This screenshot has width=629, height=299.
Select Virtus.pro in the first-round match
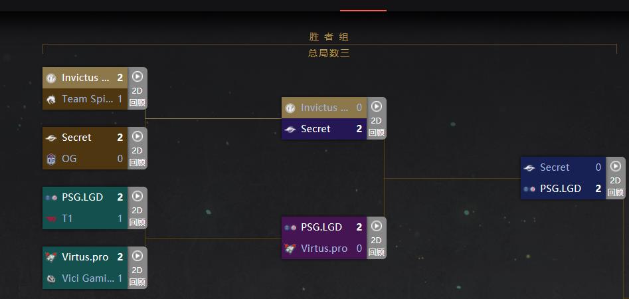point(85,257)
